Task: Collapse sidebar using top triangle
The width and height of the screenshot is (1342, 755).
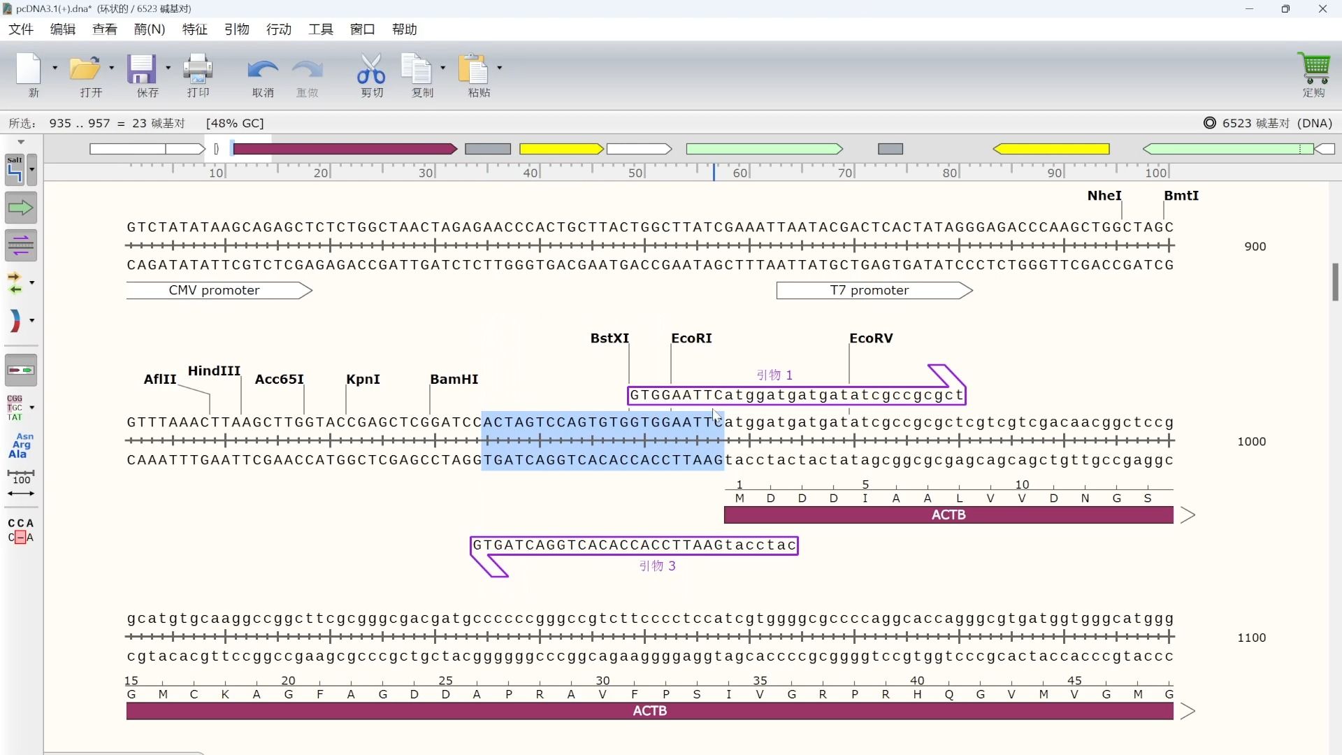Action: pos(21,142)
